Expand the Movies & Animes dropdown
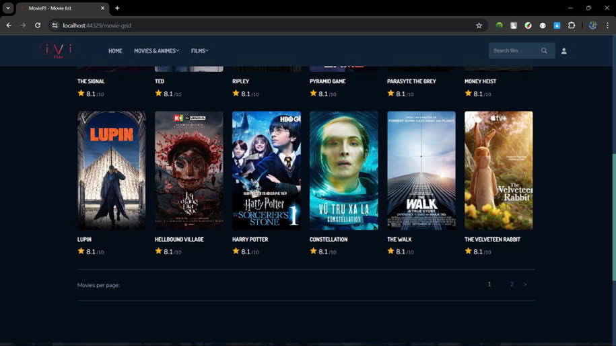The width and height of the screenshot is (616, 346). [x=156, y=51]
